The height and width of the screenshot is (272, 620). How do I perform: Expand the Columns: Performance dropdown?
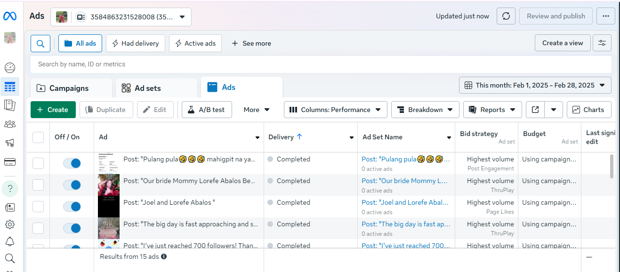tap(335, 110)
